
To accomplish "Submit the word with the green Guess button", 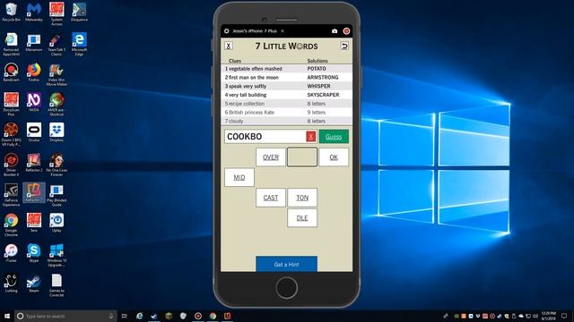I will point(334,137).
